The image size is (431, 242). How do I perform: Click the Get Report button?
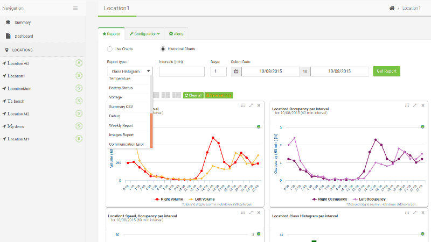[x=386, y=71]
